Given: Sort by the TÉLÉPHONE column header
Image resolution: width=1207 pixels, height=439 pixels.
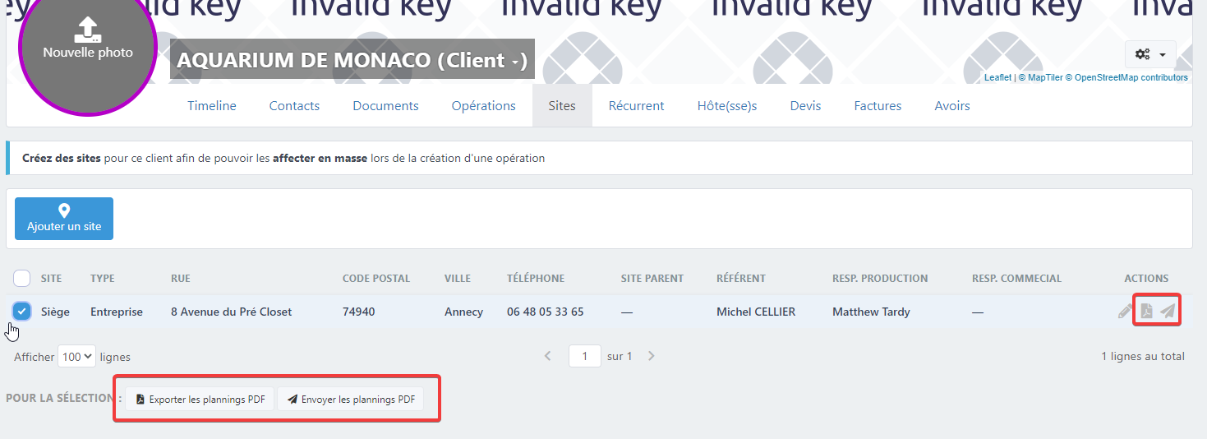Looking at the screenshot, I should click(536, 278).
